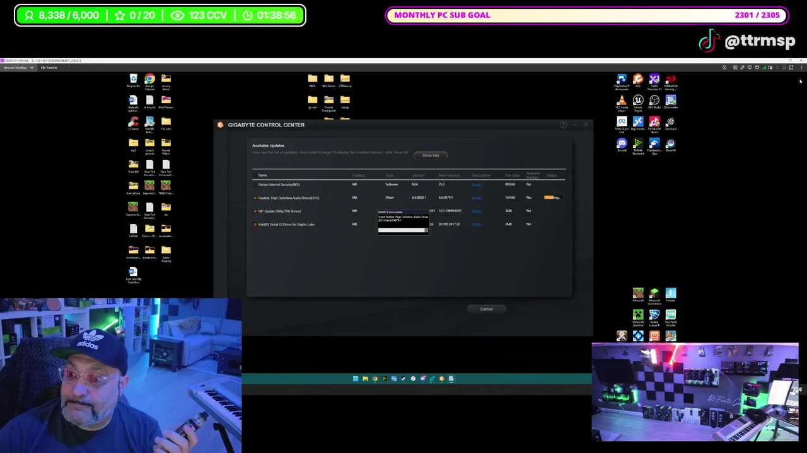Launch the GCC desktop shortcut
Image resolution: width=807 pixels, height=453 pixels.
(638, 81)
